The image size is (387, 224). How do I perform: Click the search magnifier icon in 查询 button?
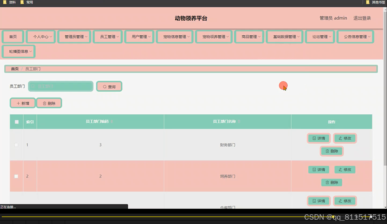(x=104, y=87)
